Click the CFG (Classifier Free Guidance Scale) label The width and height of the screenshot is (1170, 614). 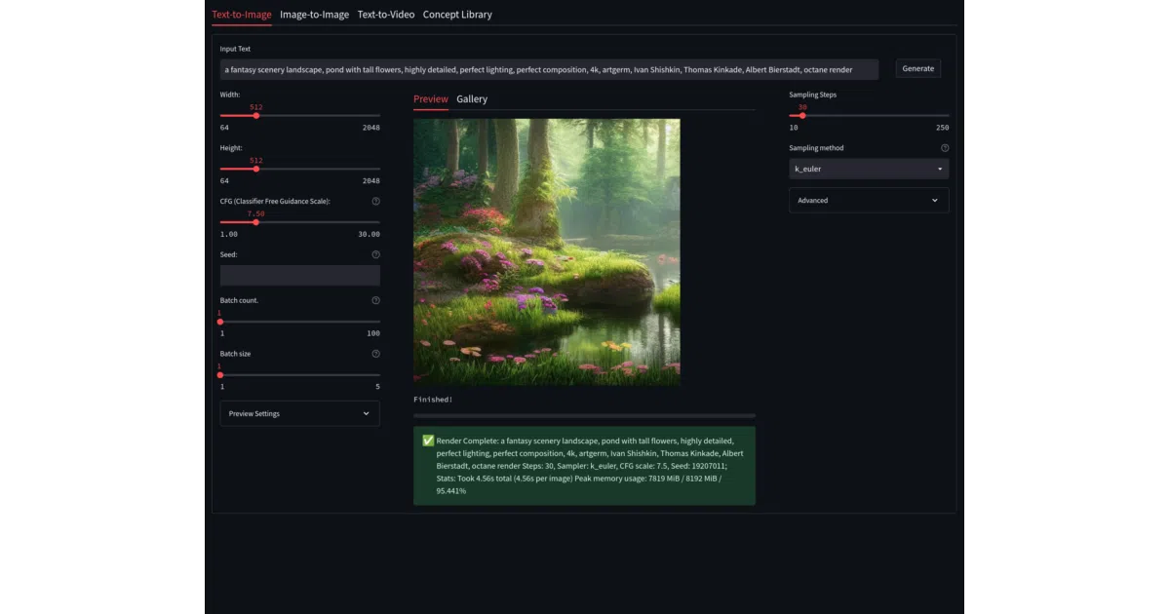tap(275, 201)
